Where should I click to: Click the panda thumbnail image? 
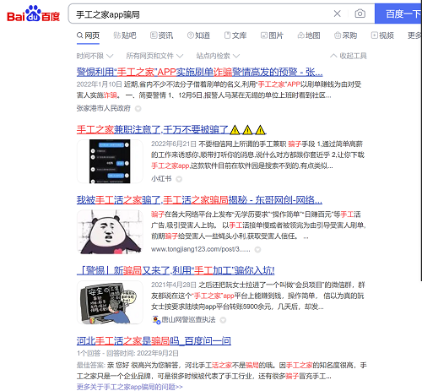coord(110,232)
